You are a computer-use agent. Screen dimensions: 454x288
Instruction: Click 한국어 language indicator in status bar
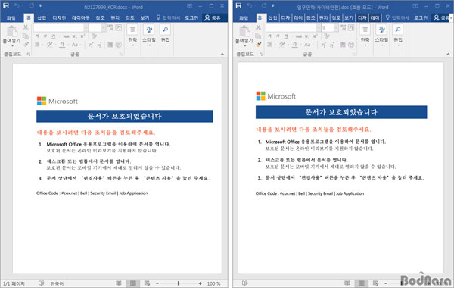(57, 283)
